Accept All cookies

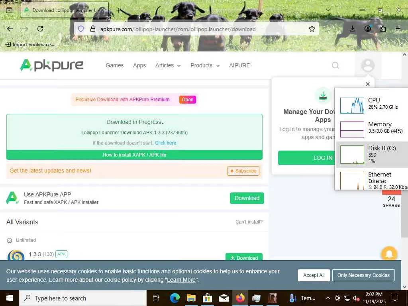point(314,275)
